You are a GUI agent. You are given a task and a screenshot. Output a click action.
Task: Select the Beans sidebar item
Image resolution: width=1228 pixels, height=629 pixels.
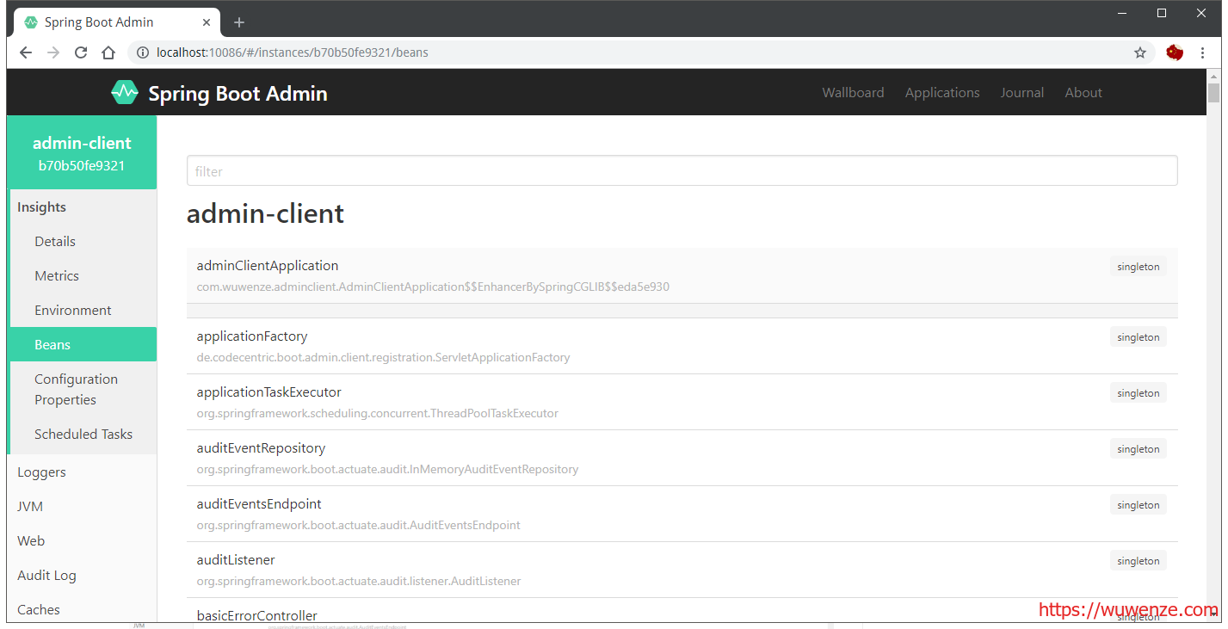point(83,344)
